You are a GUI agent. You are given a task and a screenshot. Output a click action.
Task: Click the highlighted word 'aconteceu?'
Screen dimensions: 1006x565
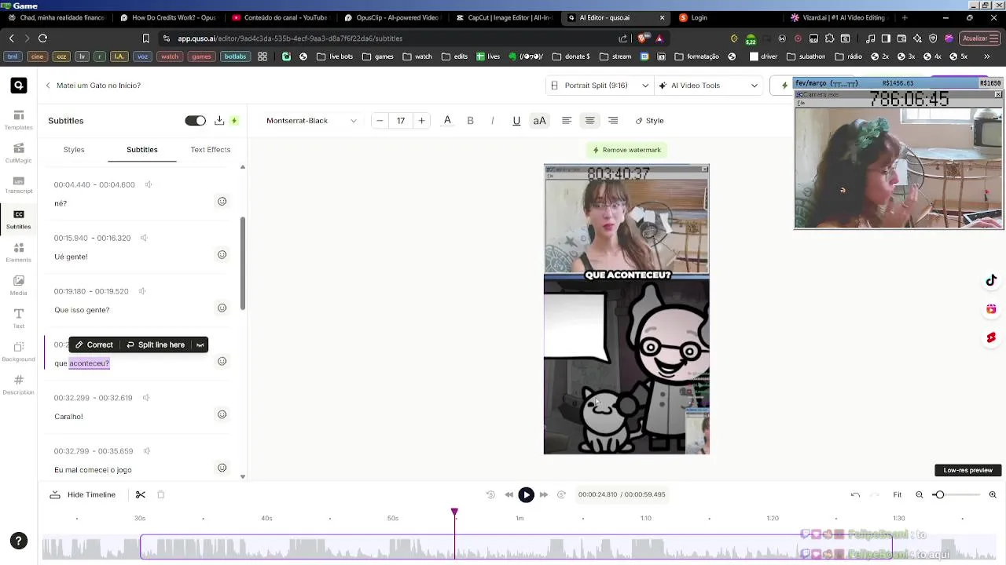89,363
